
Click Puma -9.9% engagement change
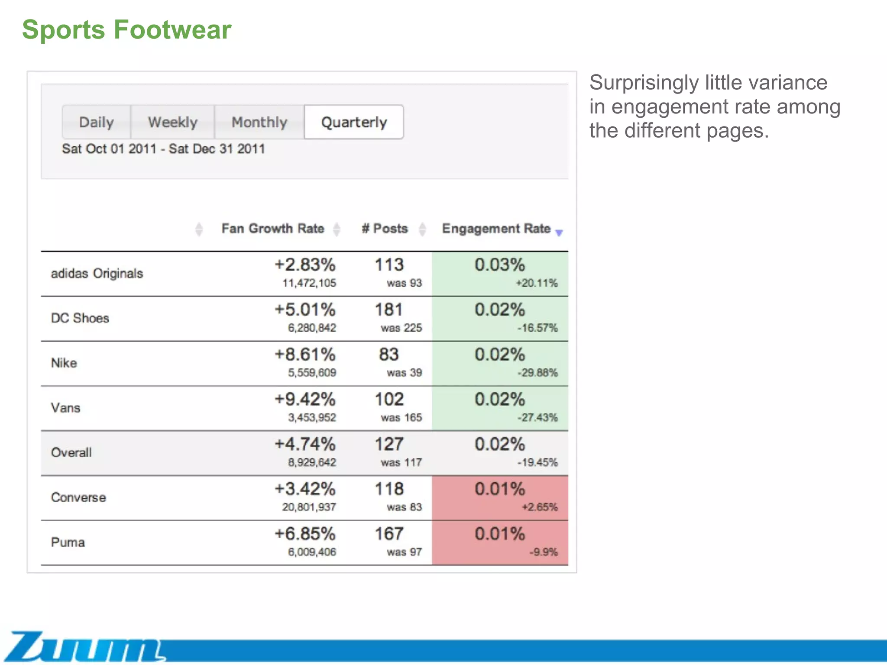[543, 552]
